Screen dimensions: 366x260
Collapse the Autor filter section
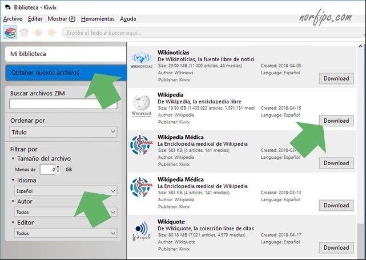pos(13,201)
